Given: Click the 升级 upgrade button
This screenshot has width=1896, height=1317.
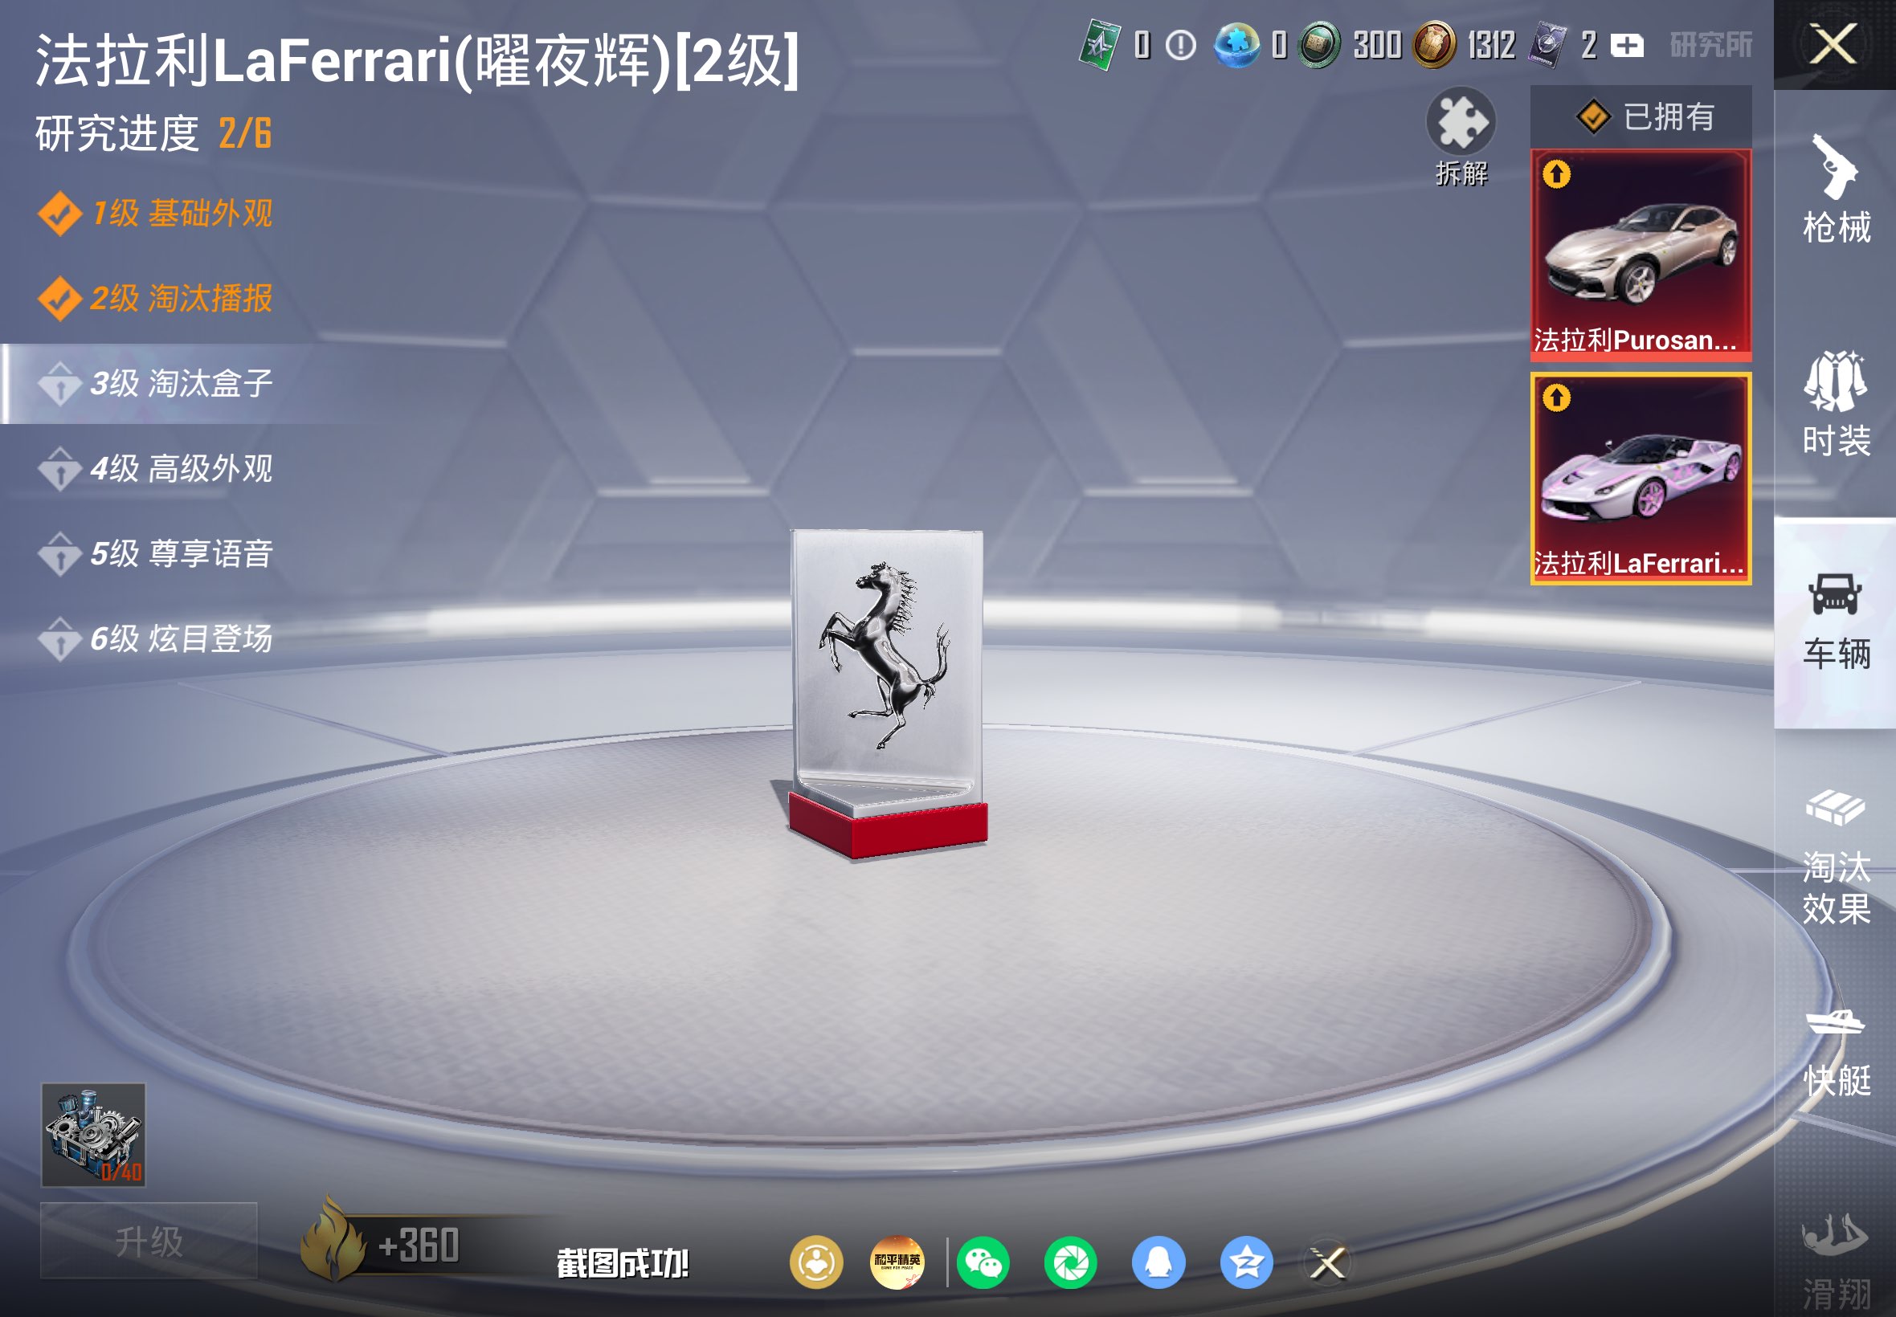Looking at the screenshot, I should pyautogui.click(x=149, y=1240).
